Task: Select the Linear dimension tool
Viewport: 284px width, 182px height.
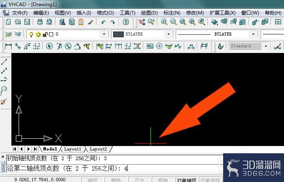Action: point(9,46)
